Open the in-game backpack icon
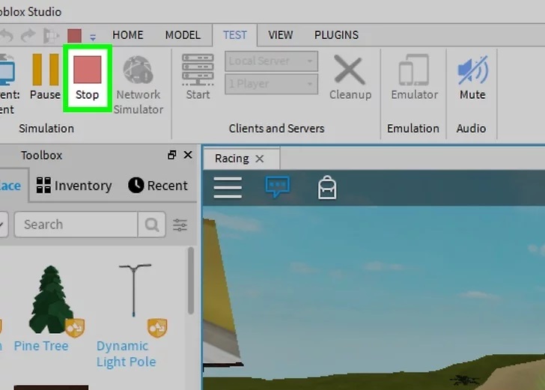Viewport: 545px width, 390px height. click(327, 187)
